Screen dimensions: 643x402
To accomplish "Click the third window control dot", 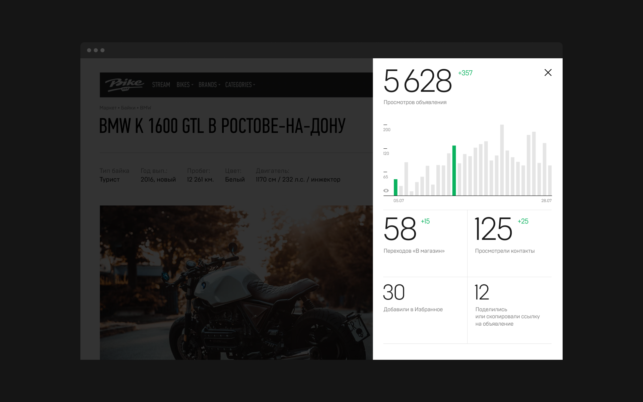I will coord(102,50).
